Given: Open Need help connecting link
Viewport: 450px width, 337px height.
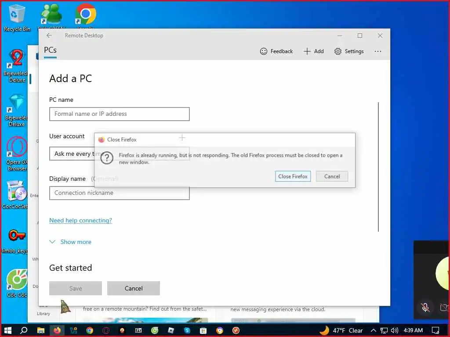Looking at the screenshot, I should [81, 220].
